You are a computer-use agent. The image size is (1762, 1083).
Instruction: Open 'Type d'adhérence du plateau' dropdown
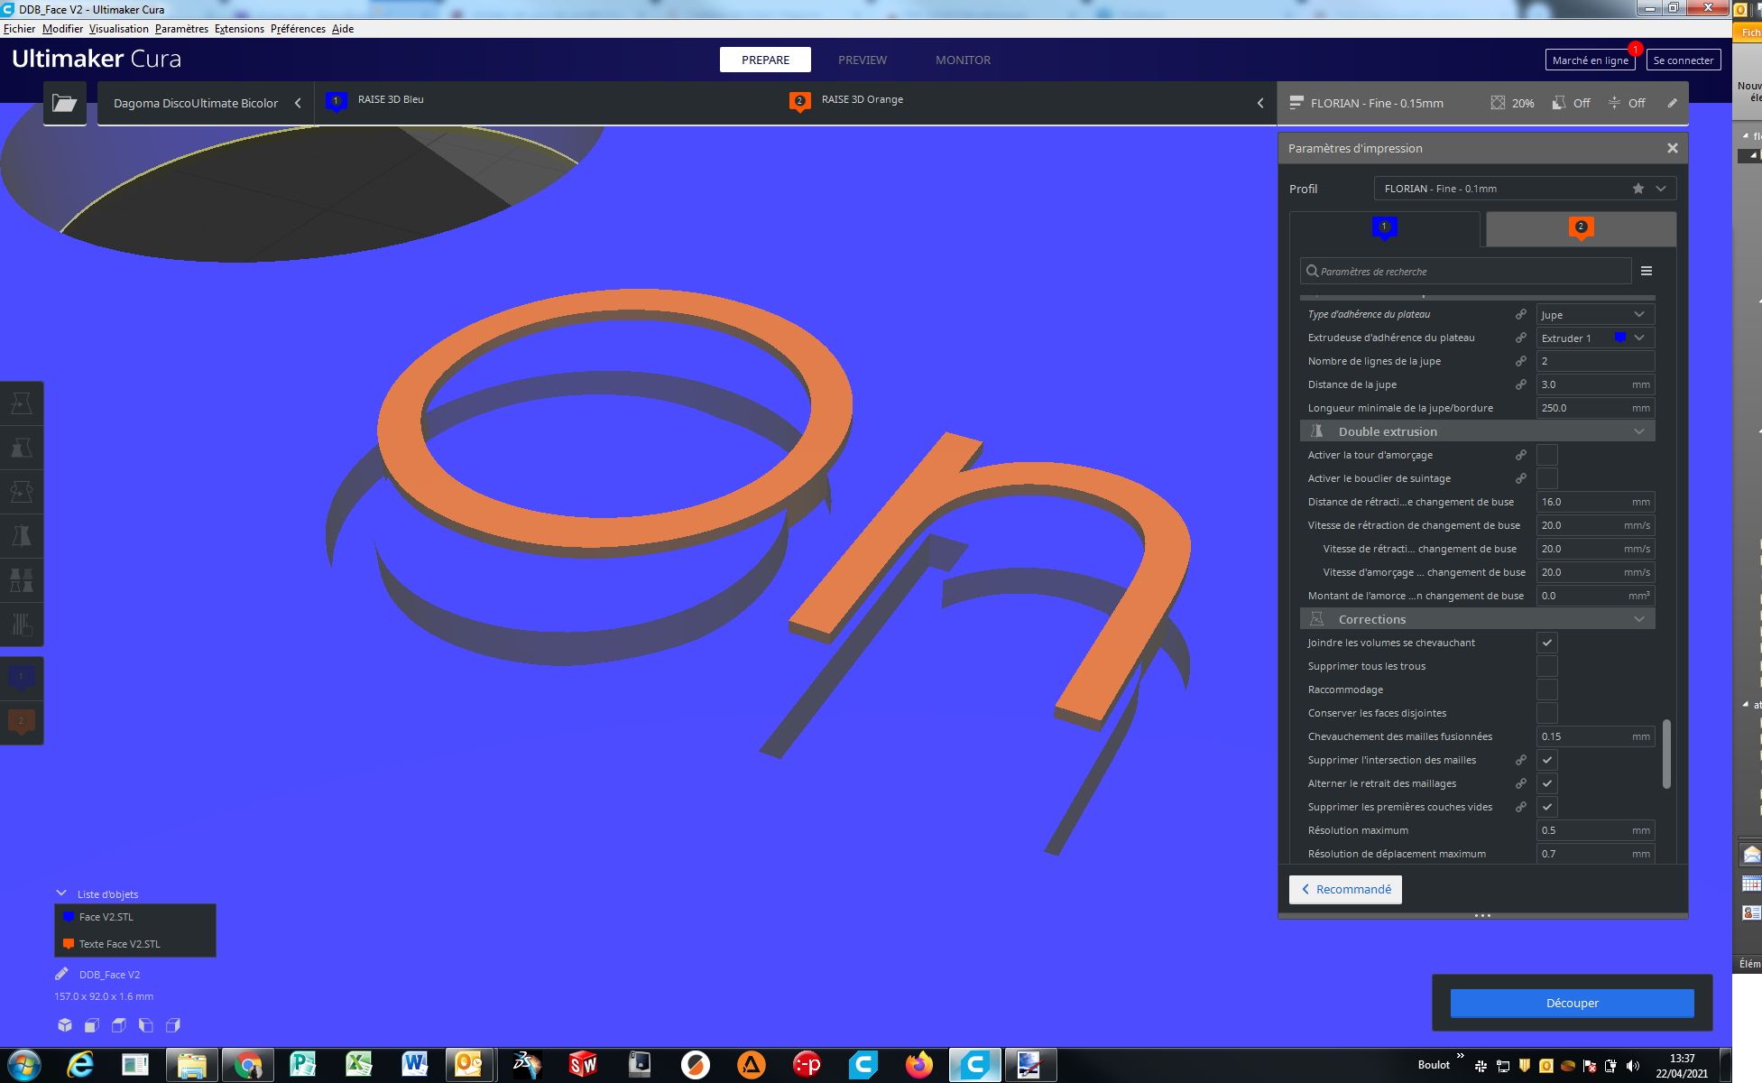1594,314
